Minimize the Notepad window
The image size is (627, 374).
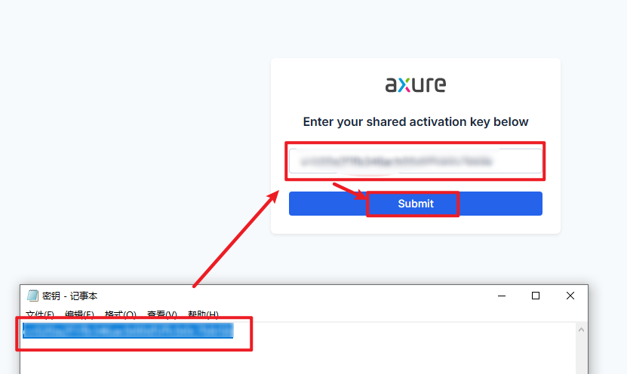tap(500, 296)
